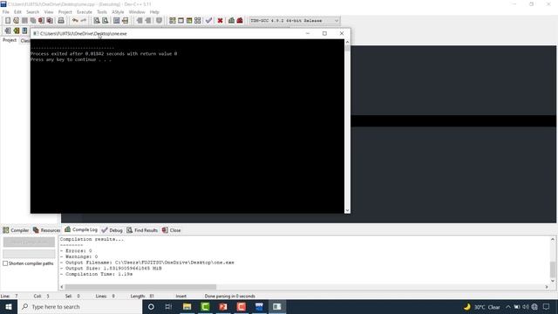Click the Close file toolbar icon
This screenshot has width=558, height=314.
(x=42, y=21)
